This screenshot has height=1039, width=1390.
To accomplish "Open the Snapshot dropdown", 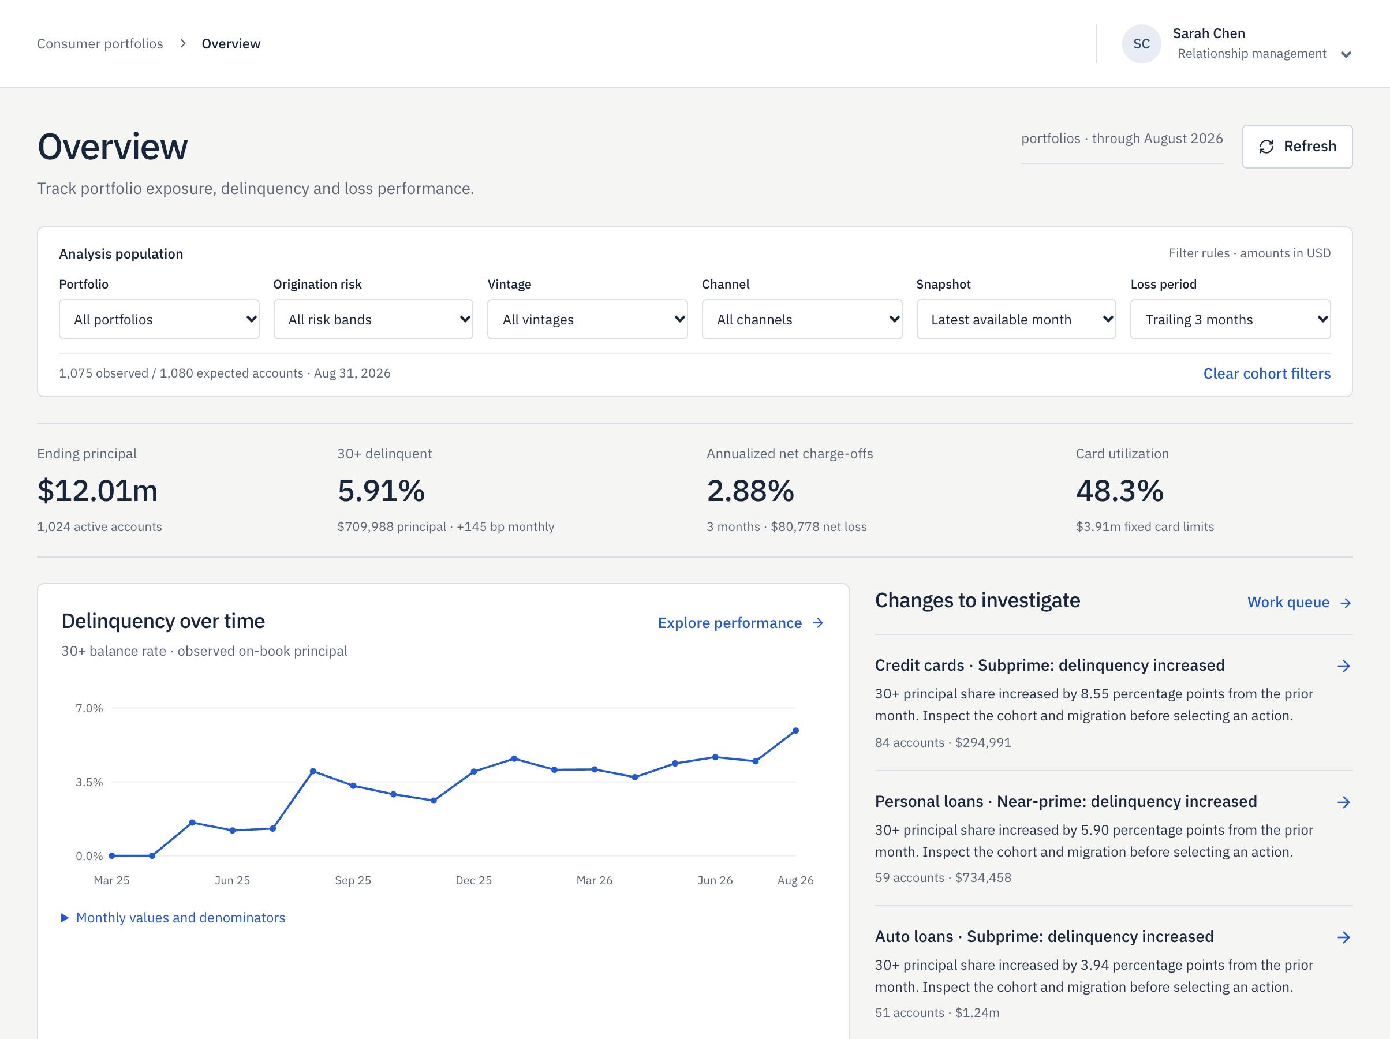I will click(x=1016, y=319).
